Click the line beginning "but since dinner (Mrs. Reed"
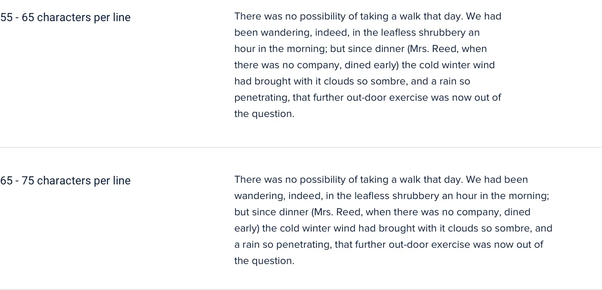 [x=382, y=212]
